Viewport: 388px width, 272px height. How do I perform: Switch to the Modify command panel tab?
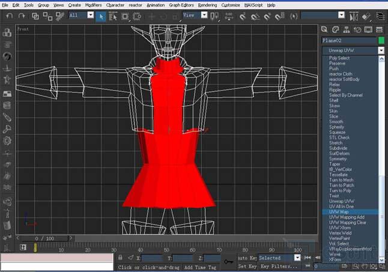tap(335, 29)
